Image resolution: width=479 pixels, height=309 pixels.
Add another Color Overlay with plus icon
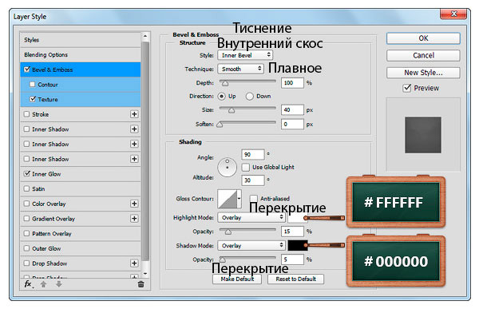[134, 204]
